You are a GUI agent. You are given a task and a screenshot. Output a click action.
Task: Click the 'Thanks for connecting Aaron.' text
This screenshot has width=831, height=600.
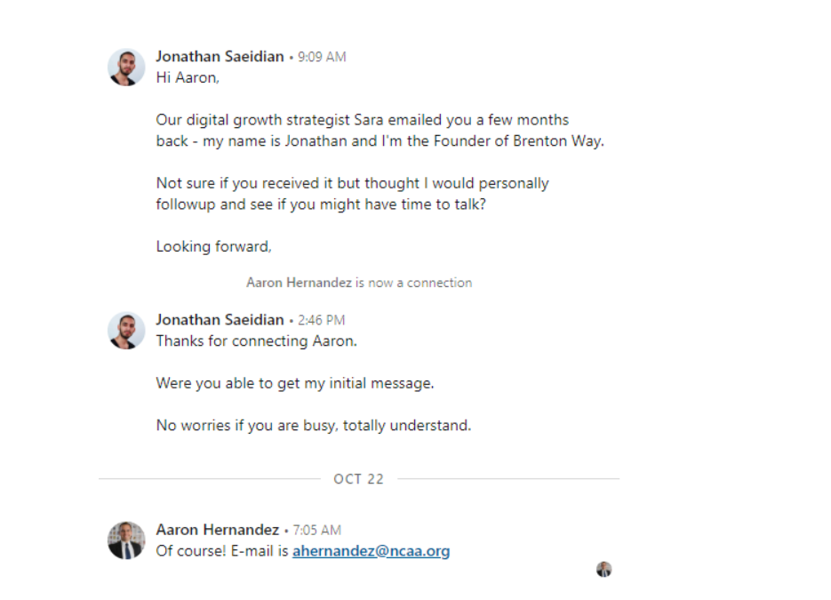pyautogui.click(x=257, y=341)
